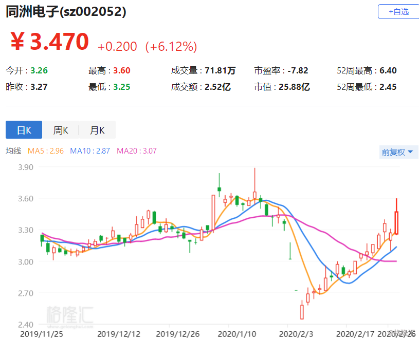
Task: Click the 市盈率 P/E value -7.82
Action: pyautogui.click(x=298, y=70)
